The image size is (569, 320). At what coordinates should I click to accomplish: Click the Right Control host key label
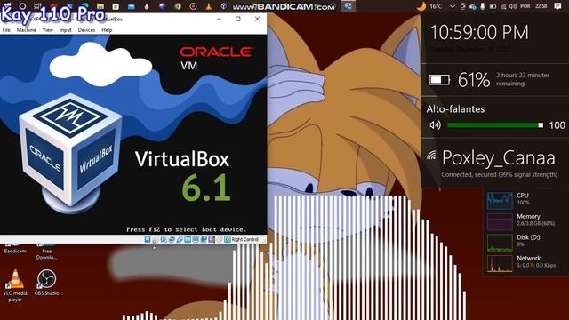(245, 239)
